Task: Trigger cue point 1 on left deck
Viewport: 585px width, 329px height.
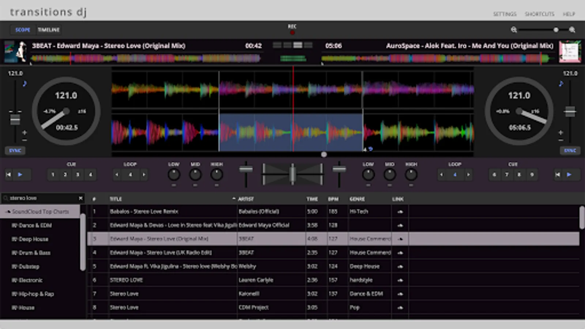Action: (53, 175)
